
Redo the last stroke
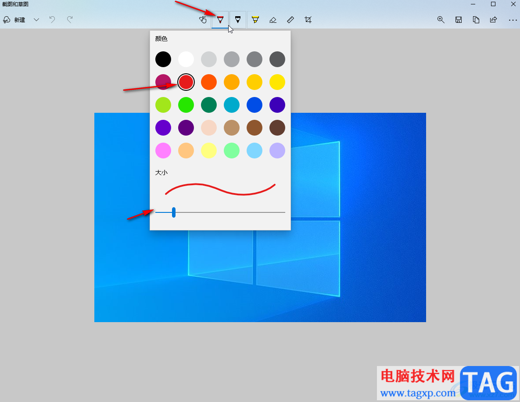tap(70, 20)
